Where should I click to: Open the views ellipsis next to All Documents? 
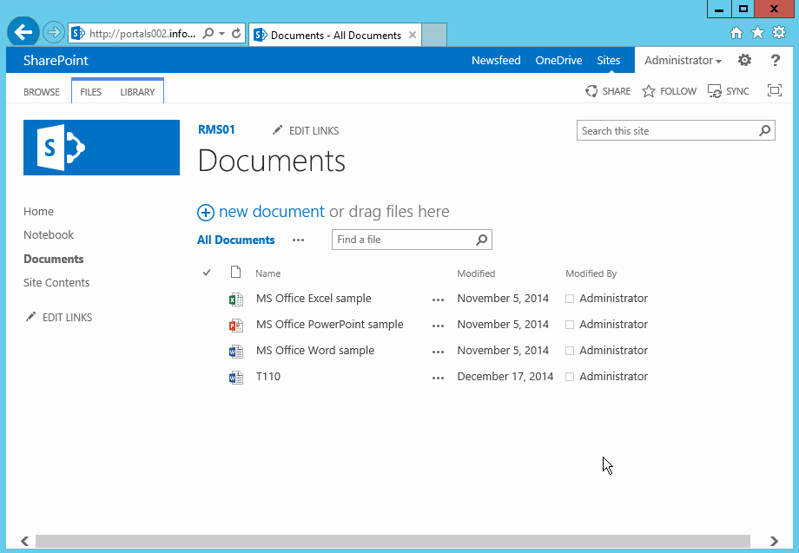click(298, 240)
